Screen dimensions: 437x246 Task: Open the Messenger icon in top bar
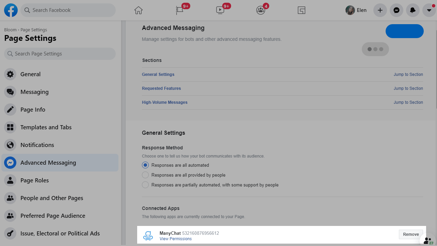point(396,10)
